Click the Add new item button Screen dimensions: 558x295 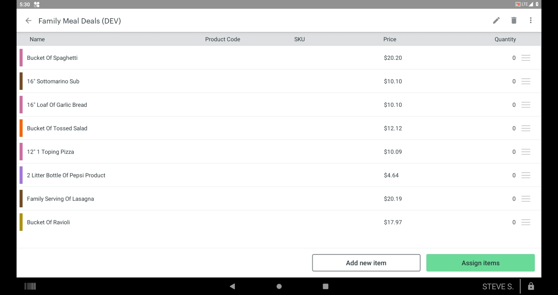366,263
